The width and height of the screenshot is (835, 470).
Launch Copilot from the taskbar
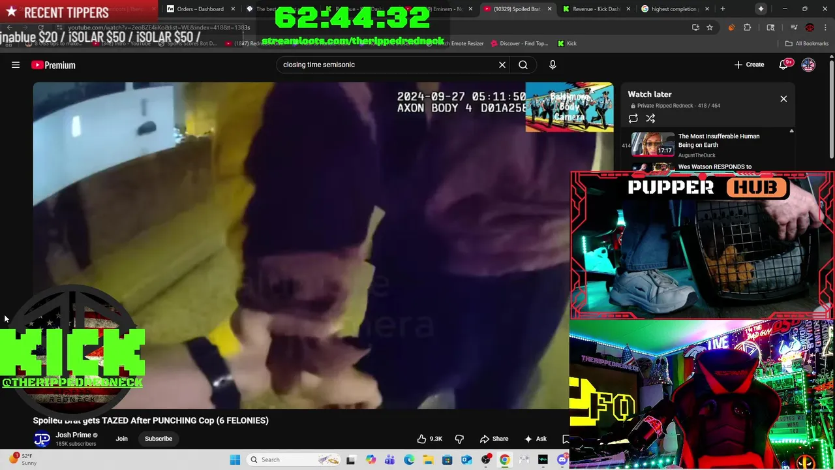(x=371, y=460)
